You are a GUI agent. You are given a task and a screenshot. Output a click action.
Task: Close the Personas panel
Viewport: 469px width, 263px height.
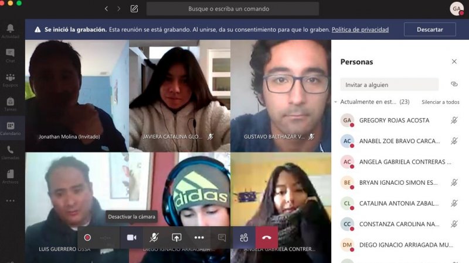click(454, 61)
